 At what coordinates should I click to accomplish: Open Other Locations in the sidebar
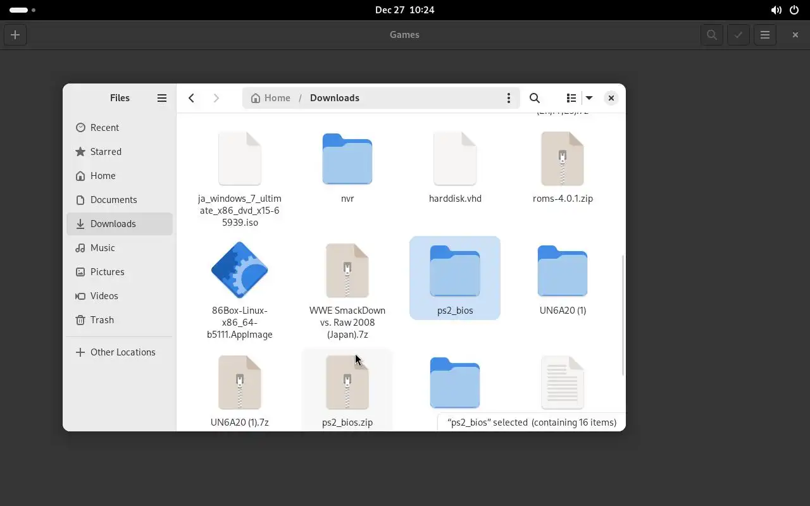(120, 352)
